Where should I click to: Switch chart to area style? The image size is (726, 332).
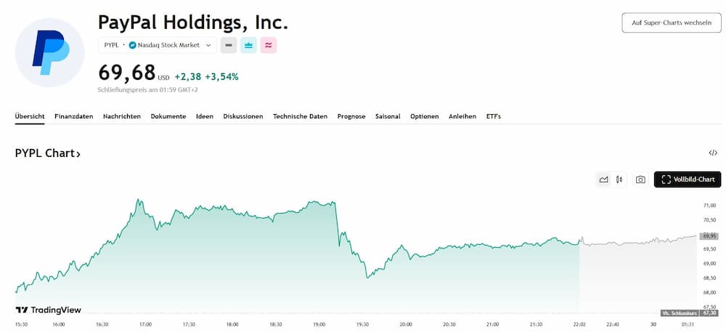coord(603,179)
